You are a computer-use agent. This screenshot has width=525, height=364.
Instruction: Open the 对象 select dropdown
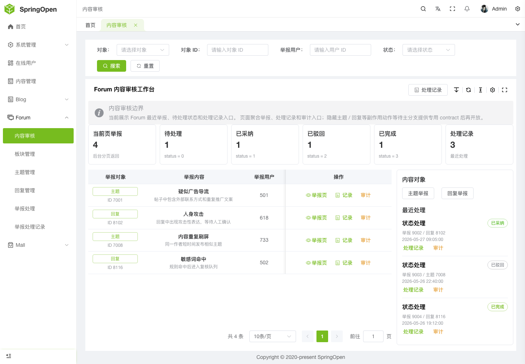point(143,50)
